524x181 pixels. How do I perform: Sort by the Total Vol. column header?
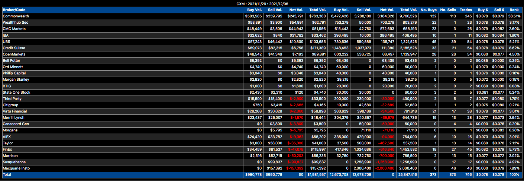408,10
